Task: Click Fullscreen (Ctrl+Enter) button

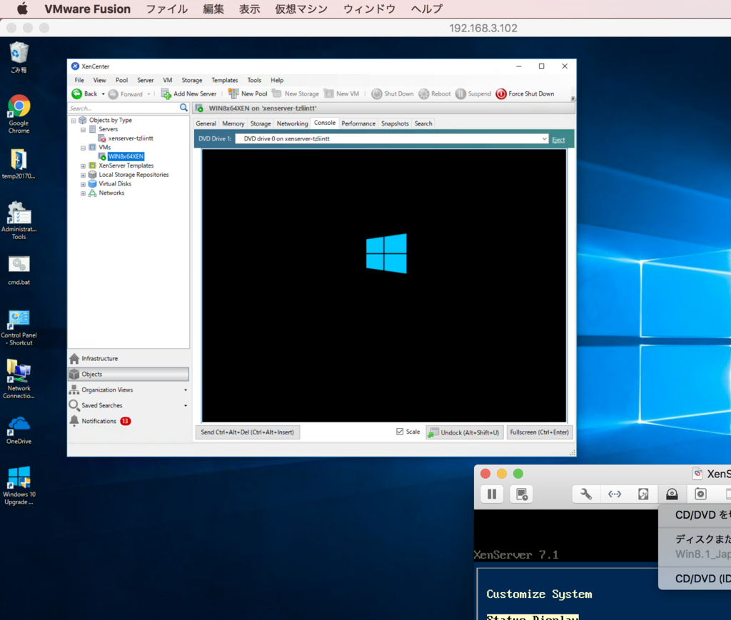Action: click(540, 432)
